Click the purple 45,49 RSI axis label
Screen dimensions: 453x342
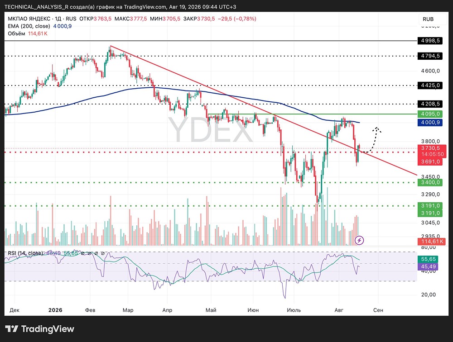(428, 266)
